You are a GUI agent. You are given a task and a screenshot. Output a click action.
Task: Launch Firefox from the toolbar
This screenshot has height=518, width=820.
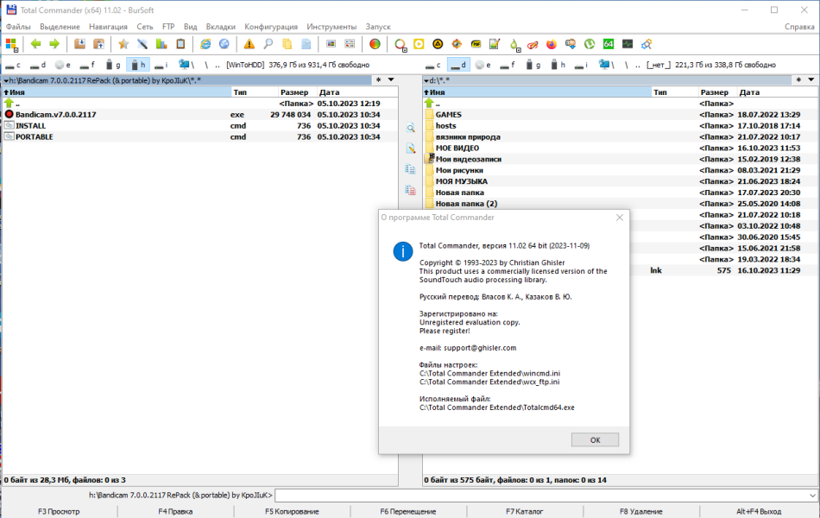tap(552, 45)
